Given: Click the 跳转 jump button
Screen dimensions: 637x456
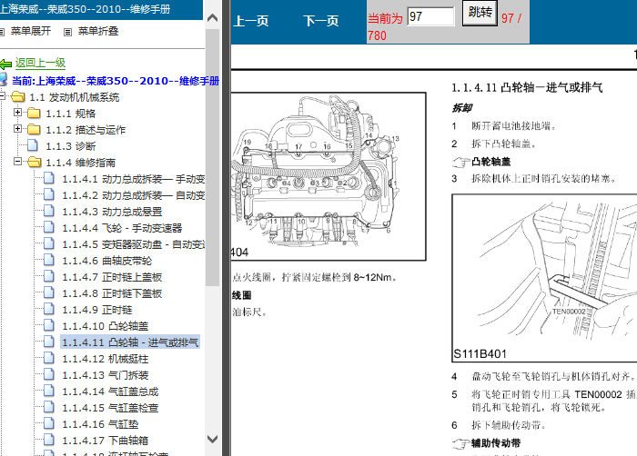Looking at the screenshot, I should (x=480, y=13).
